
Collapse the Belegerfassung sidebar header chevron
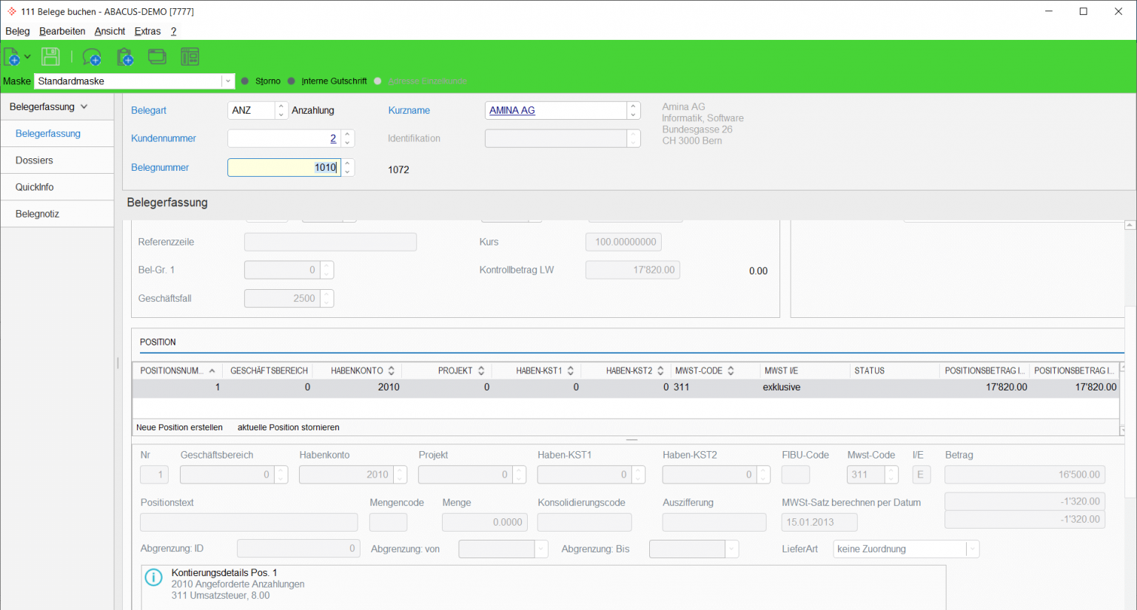(84, 106)
